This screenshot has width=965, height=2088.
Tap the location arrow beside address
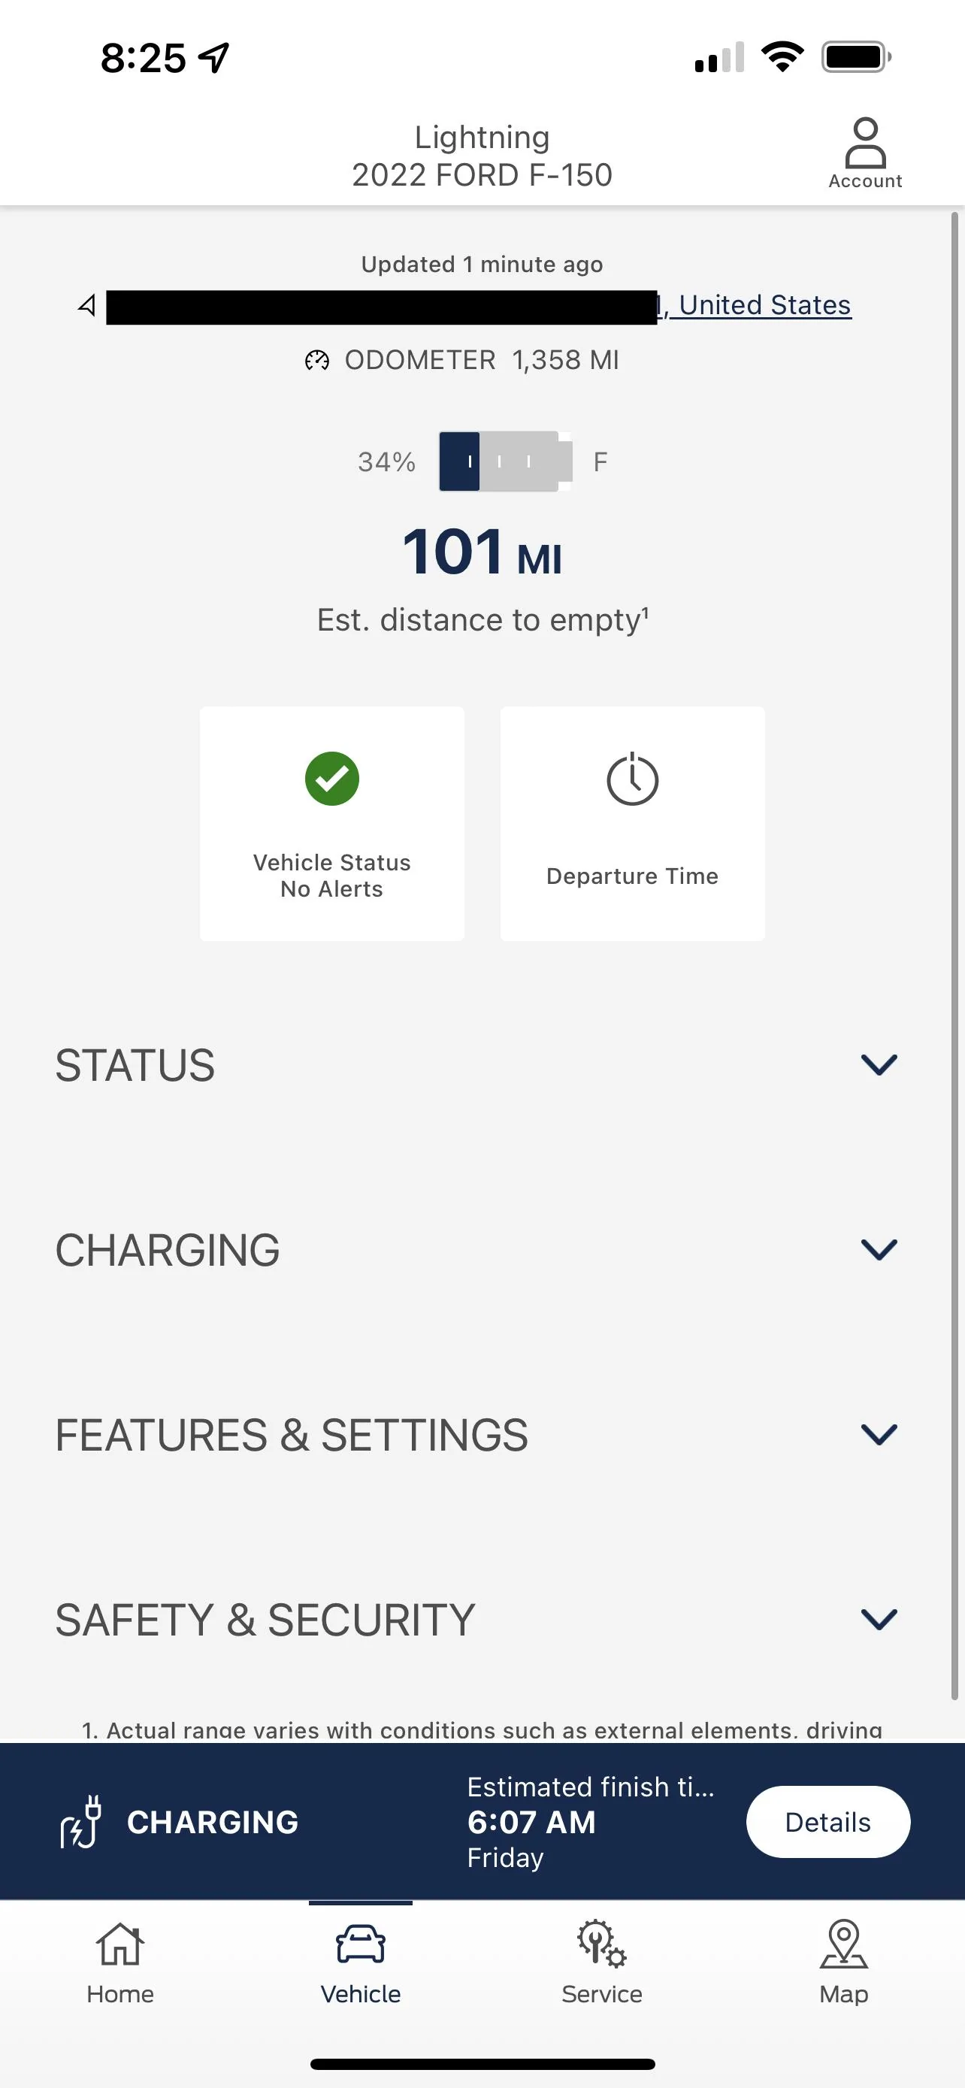point(87,306)
